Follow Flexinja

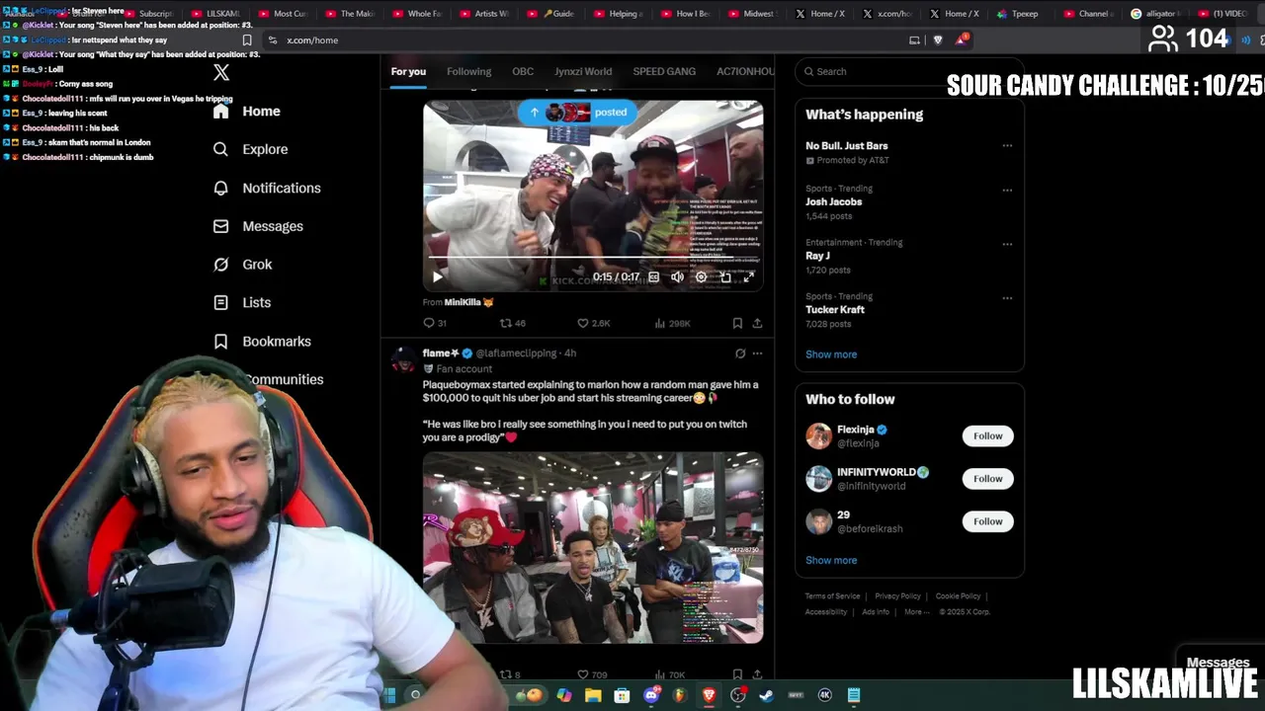coord(987,435)
